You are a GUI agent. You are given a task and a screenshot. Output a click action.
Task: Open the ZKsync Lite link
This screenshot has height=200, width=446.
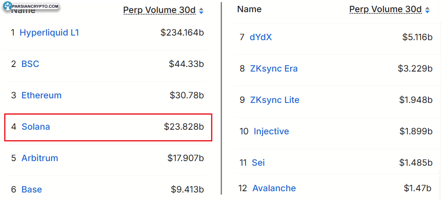tap(275, 100)
